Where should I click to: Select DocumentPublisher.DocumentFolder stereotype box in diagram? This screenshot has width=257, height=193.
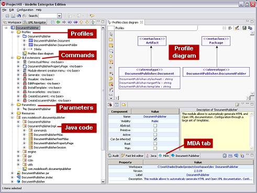(x=216, y=72)
